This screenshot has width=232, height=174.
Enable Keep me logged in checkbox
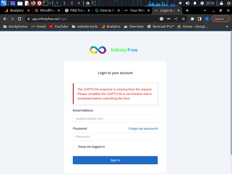pyautogui.click(x=75, y=147)
